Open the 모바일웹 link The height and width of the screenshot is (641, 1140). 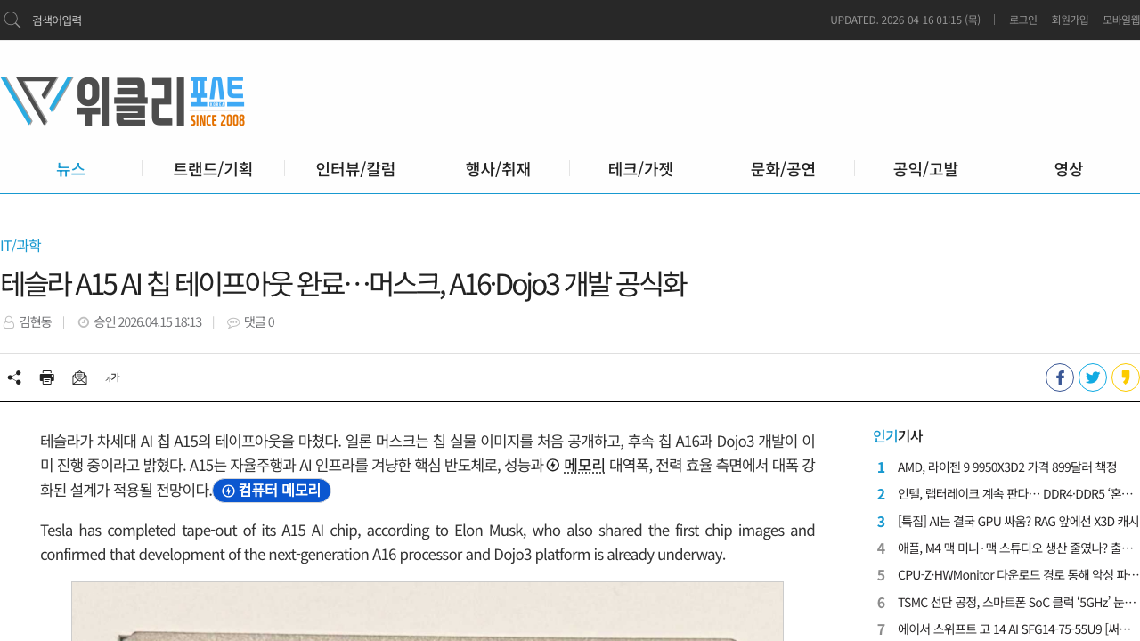point(1121,20)
